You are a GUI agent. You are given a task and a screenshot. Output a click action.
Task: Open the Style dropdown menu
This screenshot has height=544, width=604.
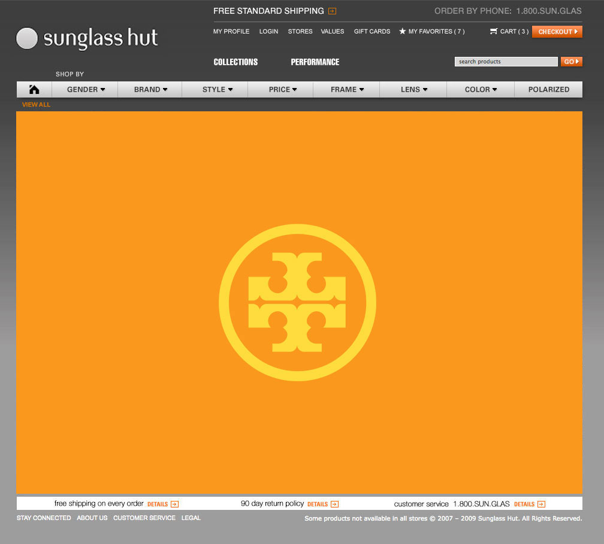pyautogui.click(x=217, y=90)
